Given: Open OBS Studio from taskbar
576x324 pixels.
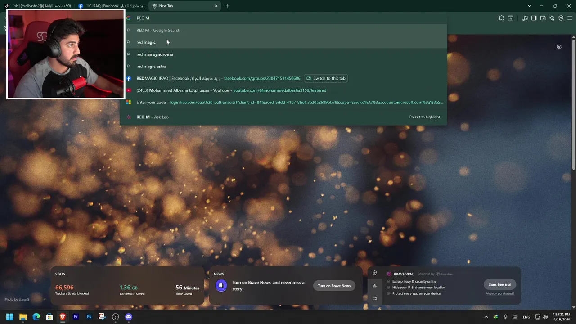Looking at the screenshot, I should (x=116, y=317).
